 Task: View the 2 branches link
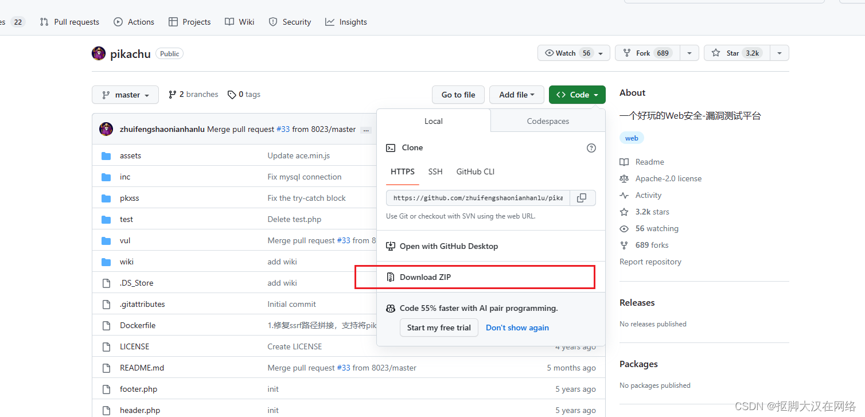pyautogui.click(x=193, y=94)
